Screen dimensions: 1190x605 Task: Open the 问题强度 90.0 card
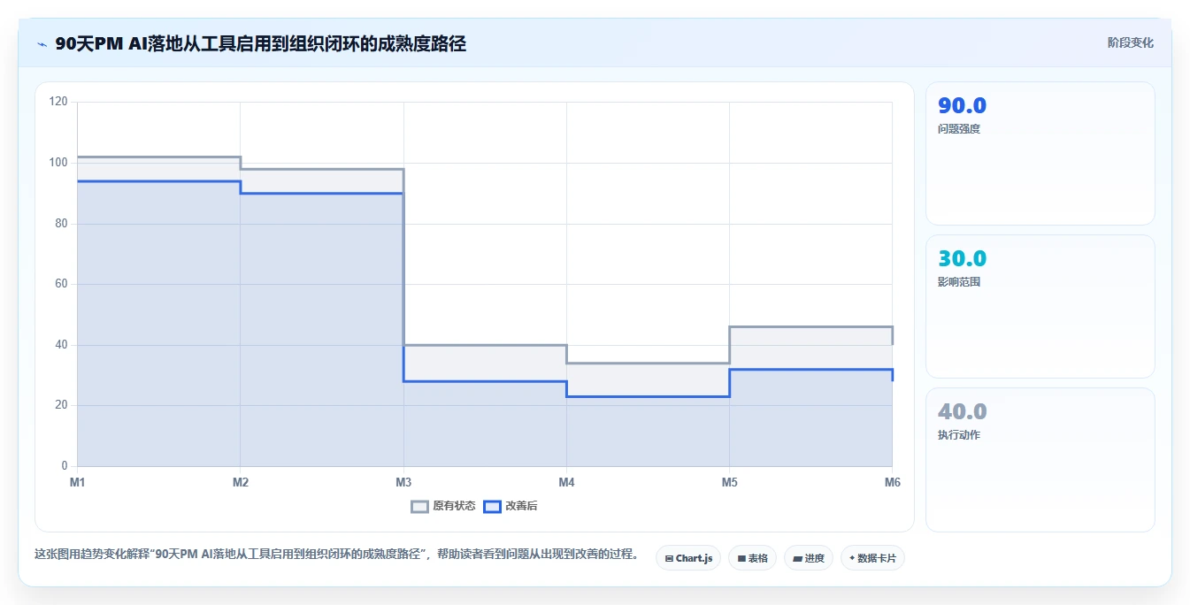pyautogui.click(x=1040, y=154)
